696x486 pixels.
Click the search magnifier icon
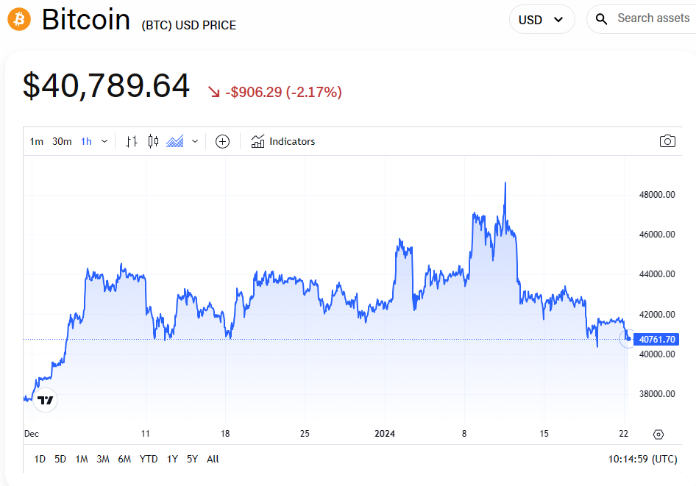pos(601,19)
